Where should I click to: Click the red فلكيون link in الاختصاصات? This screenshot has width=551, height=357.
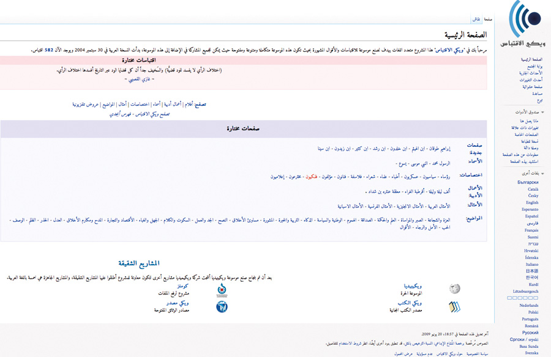[312, 177]
